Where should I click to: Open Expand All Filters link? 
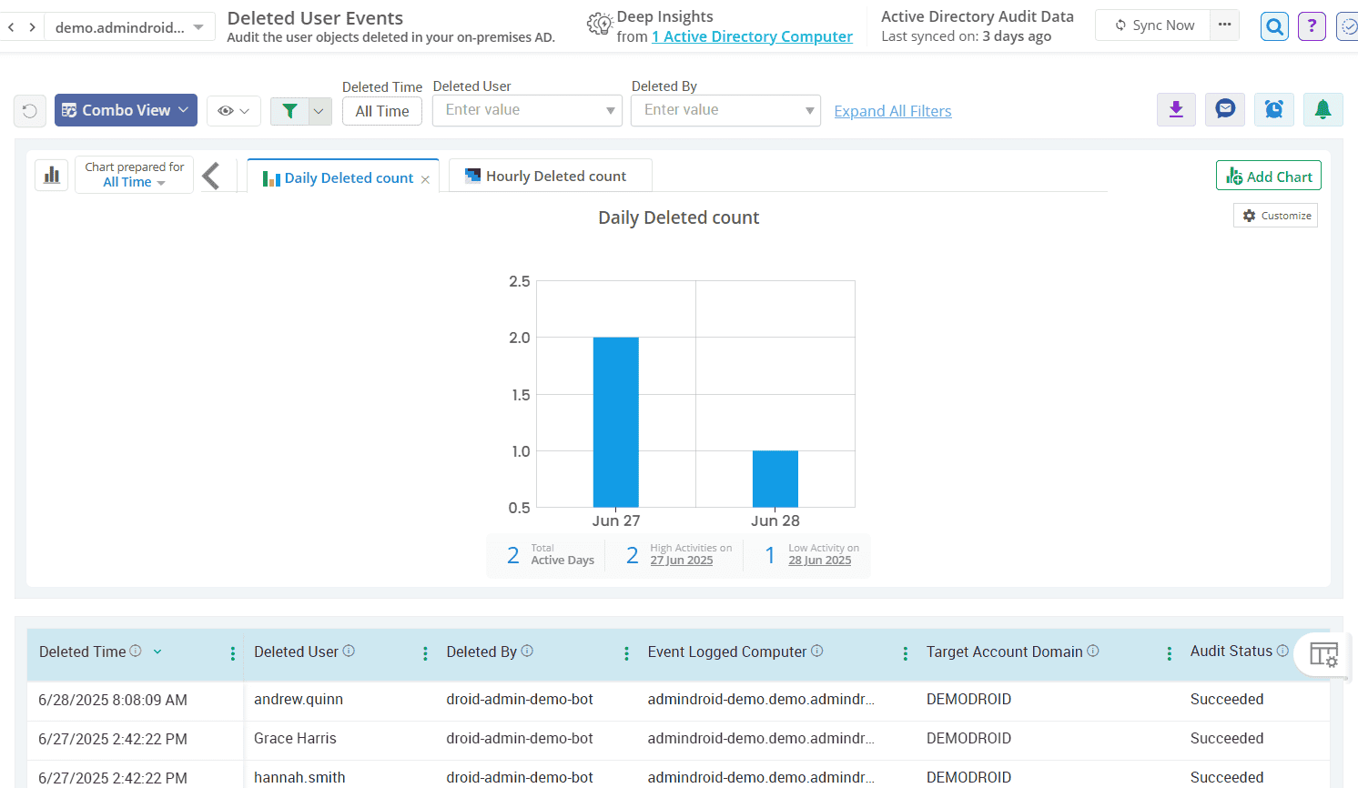coord(892,110)
